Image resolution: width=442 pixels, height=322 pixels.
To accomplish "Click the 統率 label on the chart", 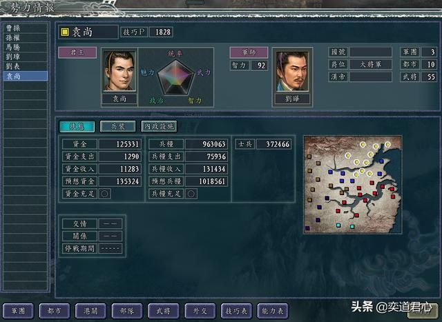I will coord(175,54).
